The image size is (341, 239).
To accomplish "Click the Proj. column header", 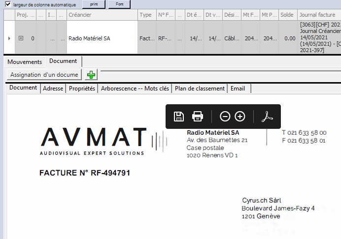I will coord(26,15).
